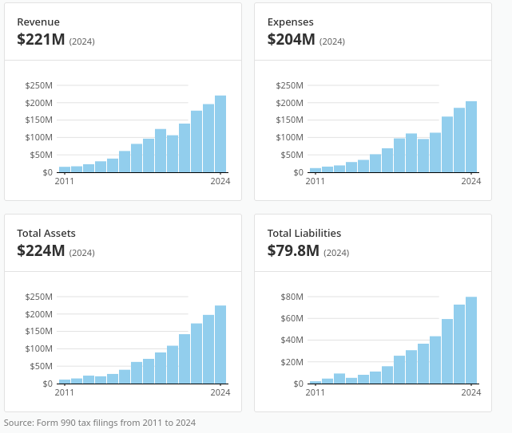Select the 2011 bar in Total Liabilities chart
Screen dimensions: 512x433
click(316, 382)
